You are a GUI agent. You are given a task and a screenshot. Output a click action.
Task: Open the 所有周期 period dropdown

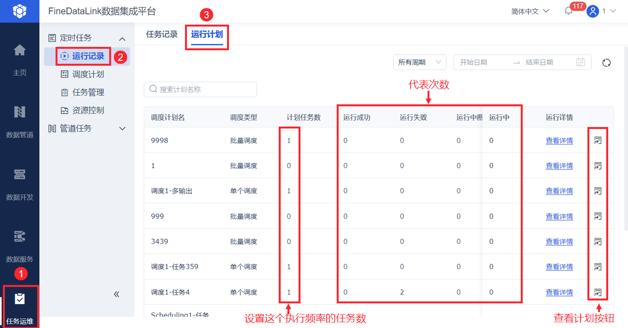point(420,62)
